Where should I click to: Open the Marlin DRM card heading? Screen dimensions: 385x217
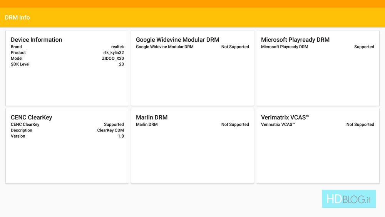tap(152, 118)
